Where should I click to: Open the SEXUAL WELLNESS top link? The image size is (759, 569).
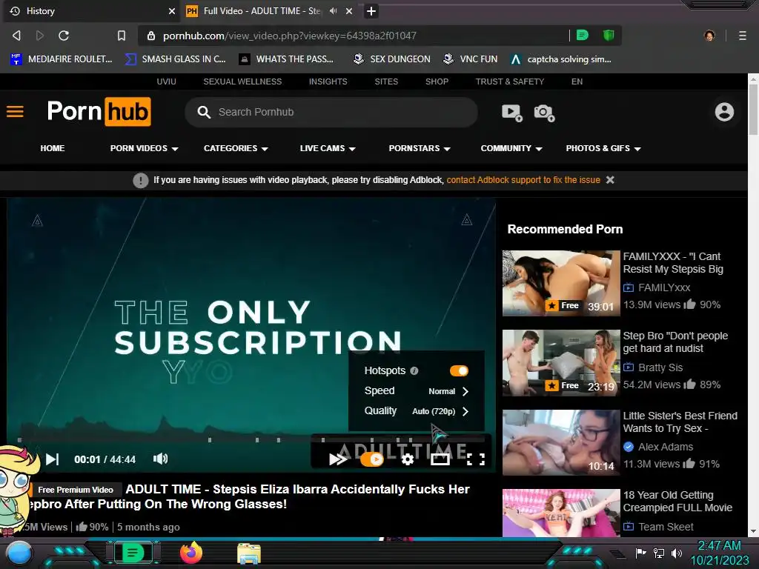click(x=242, y=81)
